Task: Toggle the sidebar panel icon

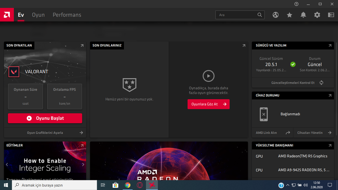Action: [331, 15]
